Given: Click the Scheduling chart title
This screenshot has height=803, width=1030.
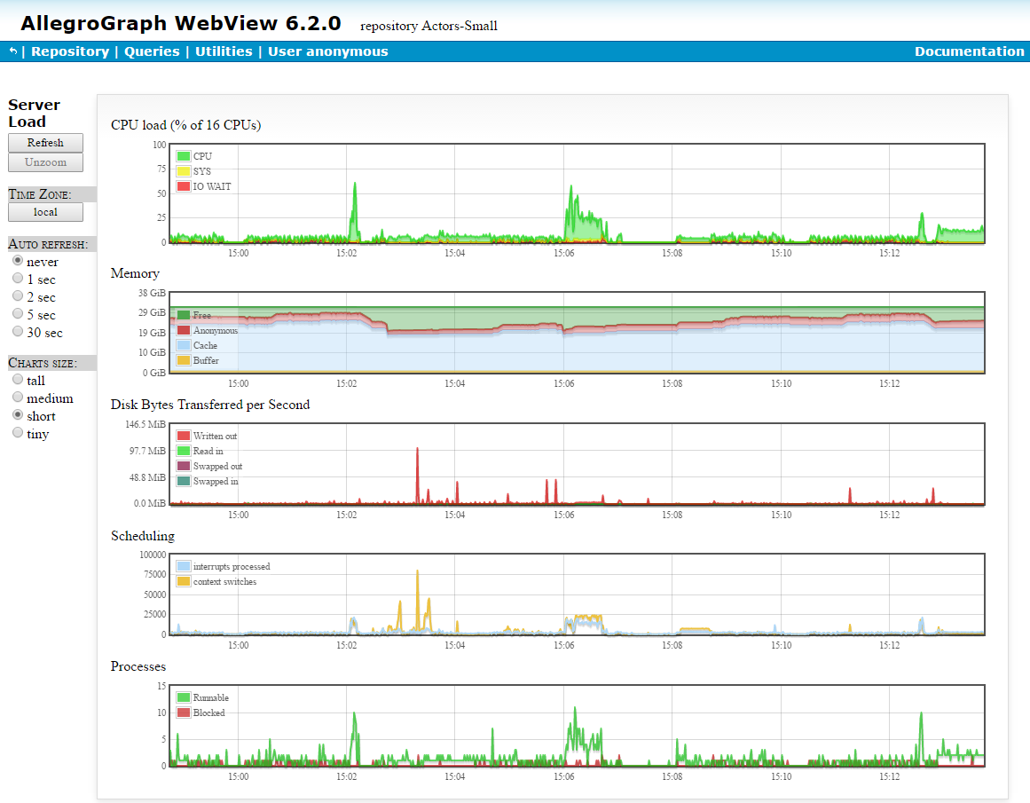Looking at the screenshot, I should pyautogui.click(x=143, y=536).
